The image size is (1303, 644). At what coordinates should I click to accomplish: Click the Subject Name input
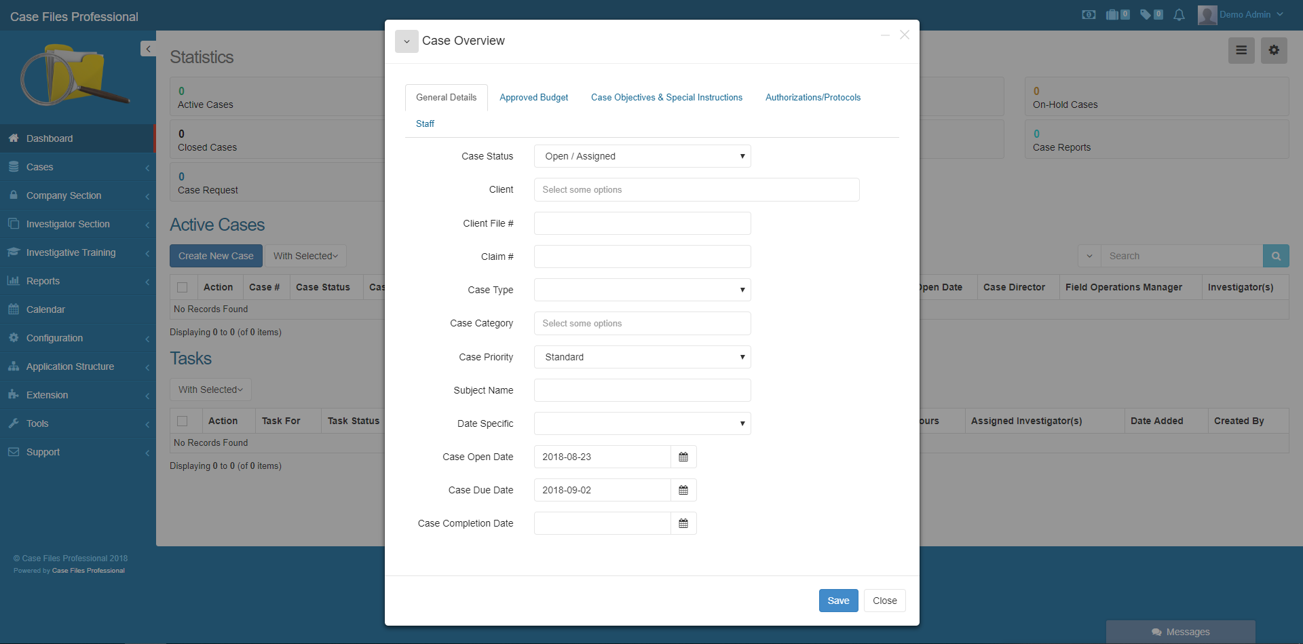tap(642, 390)
